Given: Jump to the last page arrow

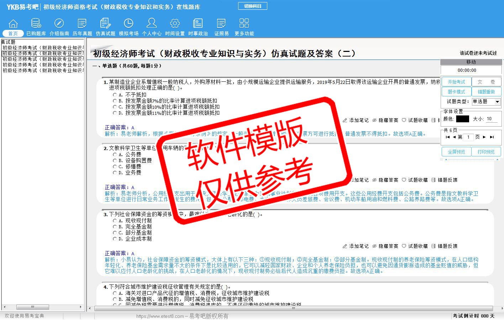Looking at the screenshot, I should 492,137.
